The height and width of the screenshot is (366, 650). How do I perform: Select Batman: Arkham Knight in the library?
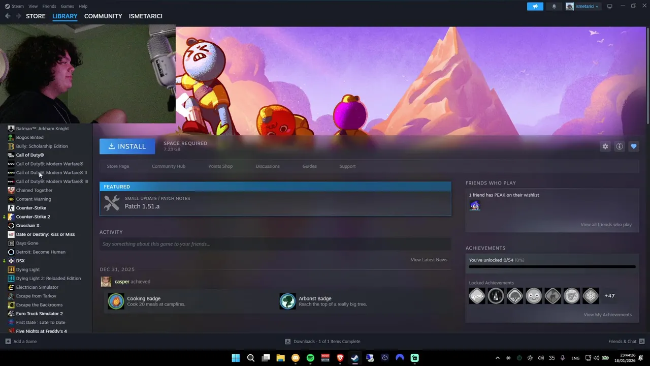(42, 129)
